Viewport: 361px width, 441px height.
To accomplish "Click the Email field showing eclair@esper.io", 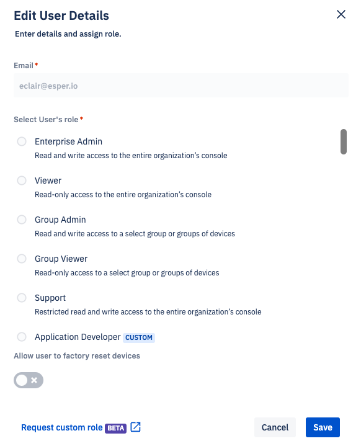I will click(181, 86).
